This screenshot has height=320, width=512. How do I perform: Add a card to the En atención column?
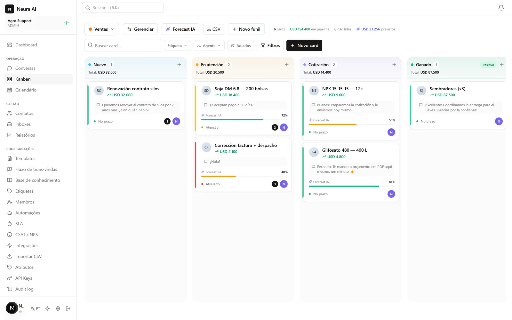coord(287,65)
